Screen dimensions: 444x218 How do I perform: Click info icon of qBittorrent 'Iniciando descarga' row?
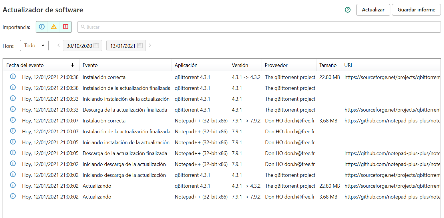pyautogui.click(x=13, y=174)
